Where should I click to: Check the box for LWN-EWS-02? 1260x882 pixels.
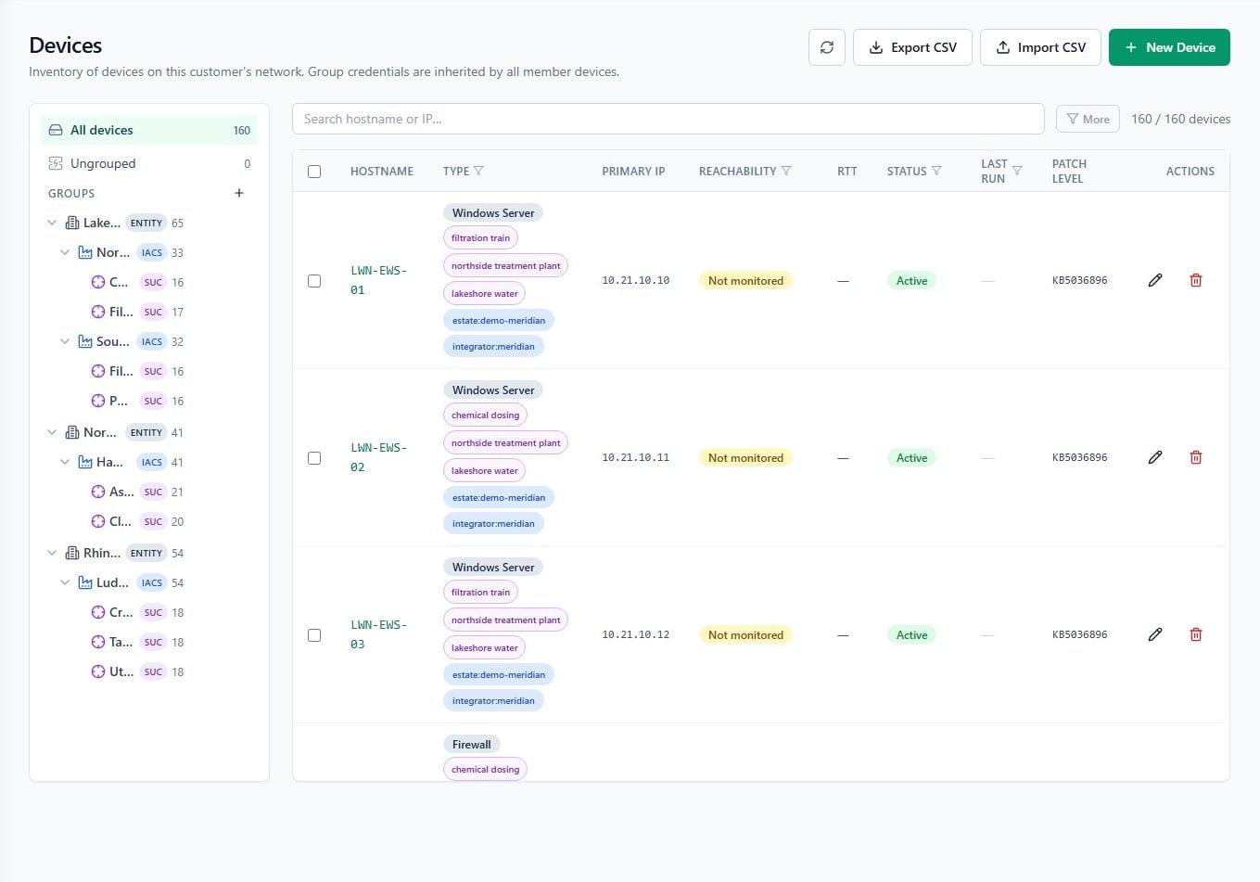(x=314, y=458)
